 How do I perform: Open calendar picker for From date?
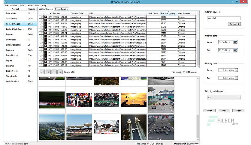click(x=235, y=42)
